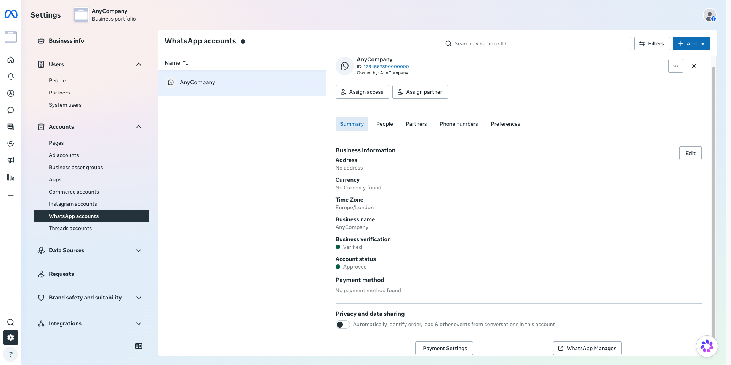Image resolution: width=731 pixels, height=365 pixels.
Task: Open WhatsApp Manager external link
Action: pyautogui.click(x=587, y=348)
